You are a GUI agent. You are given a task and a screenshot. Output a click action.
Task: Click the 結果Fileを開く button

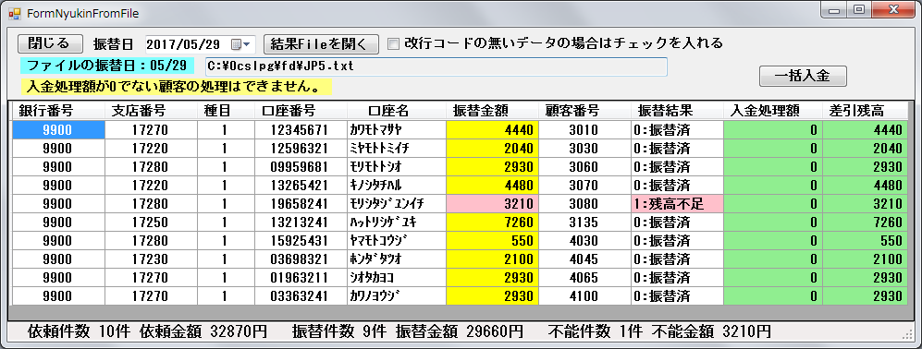[x=321, y=43]
